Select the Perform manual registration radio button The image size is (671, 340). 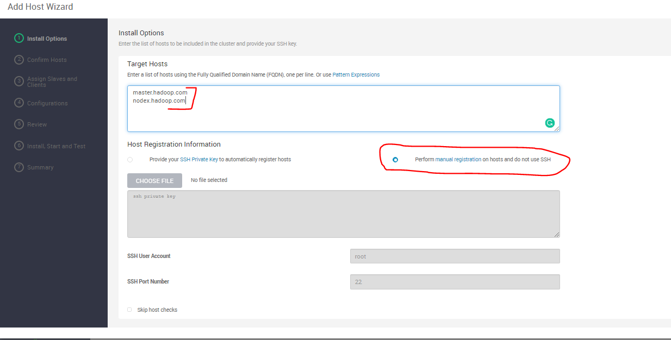click(395, 160)
